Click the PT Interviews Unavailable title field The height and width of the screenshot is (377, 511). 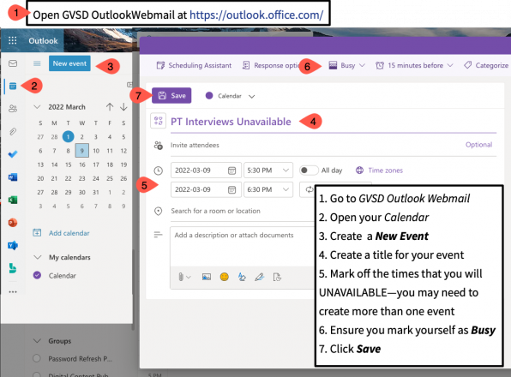pyautogui.click(x=334, y=122)
